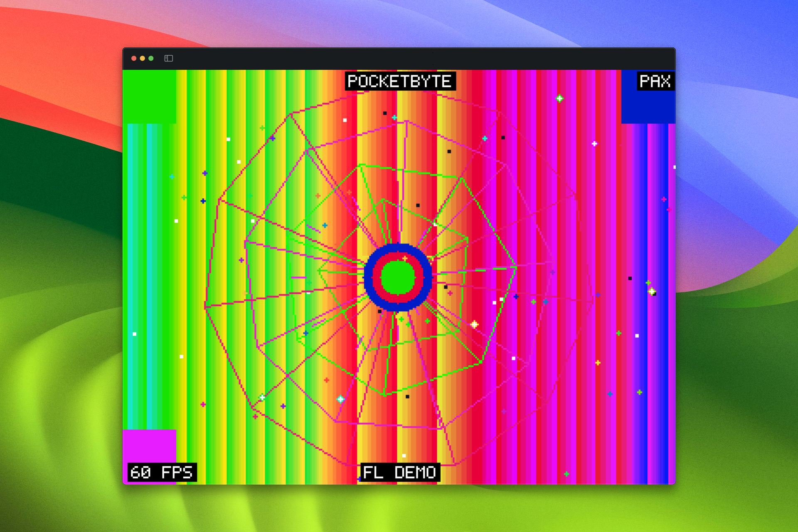Click the 60 FPS counter

point(162,472)
